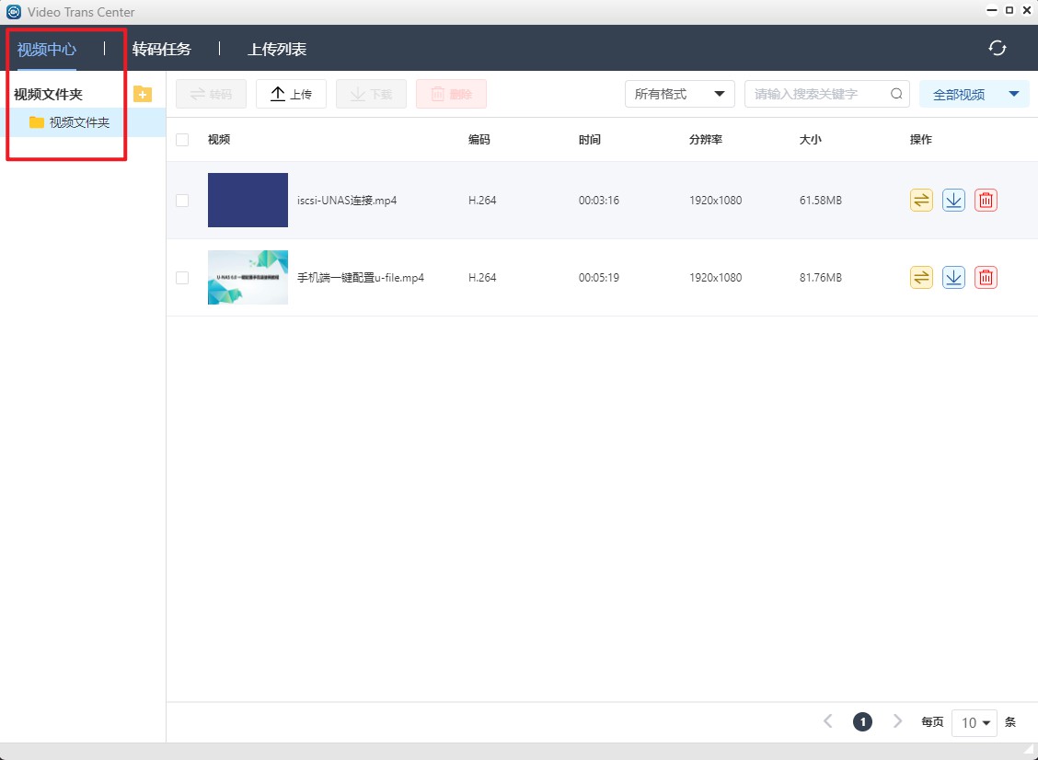Toggle the select-all checkbox in table header
1038x760 pixels.
182,140
